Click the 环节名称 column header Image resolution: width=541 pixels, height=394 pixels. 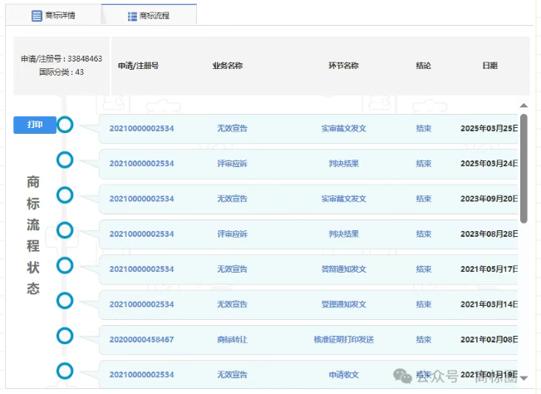(x=343, y=66)
